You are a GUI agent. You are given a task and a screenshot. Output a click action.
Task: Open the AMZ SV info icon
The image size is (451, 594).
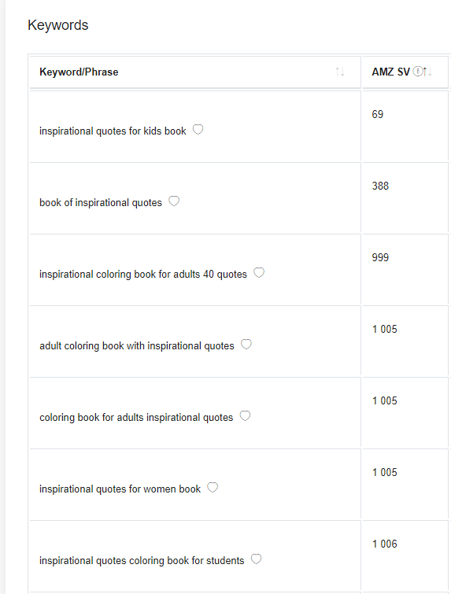tap(417, 72)
